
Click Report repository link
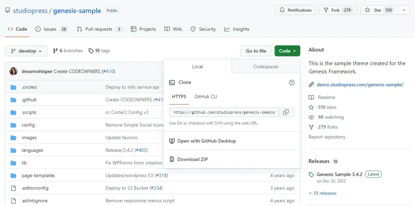(x=327, y=137)
